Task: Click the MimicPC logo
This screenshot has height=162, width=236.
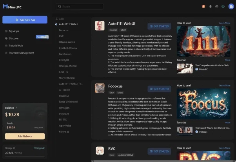Action: pyautogui.click(x=12, y=7)
